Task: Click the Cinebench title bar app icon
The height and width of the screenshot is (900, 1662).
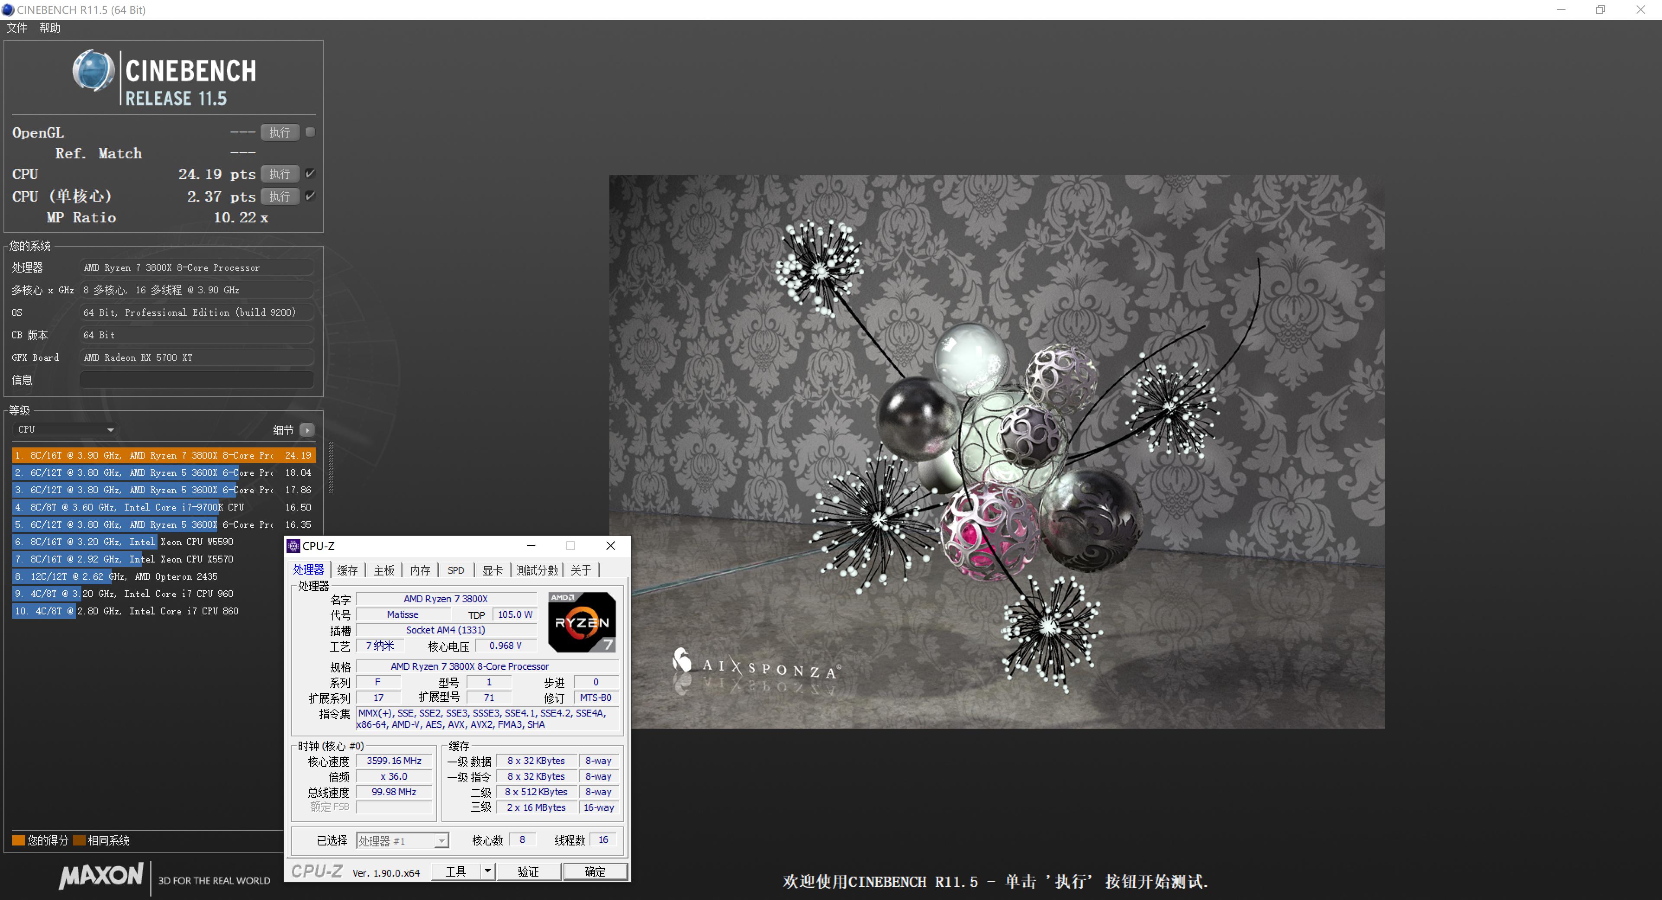Action: click(x=8, y=10)
